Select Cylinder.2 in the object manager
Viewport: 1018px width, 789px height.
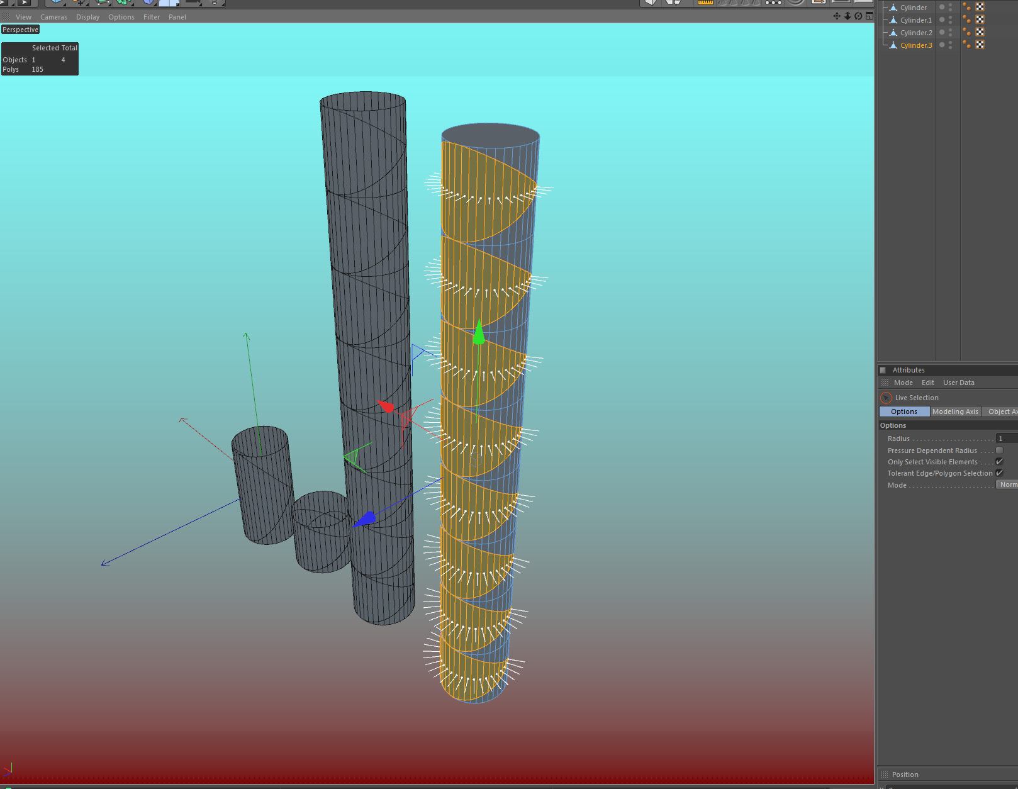(916, 33)
